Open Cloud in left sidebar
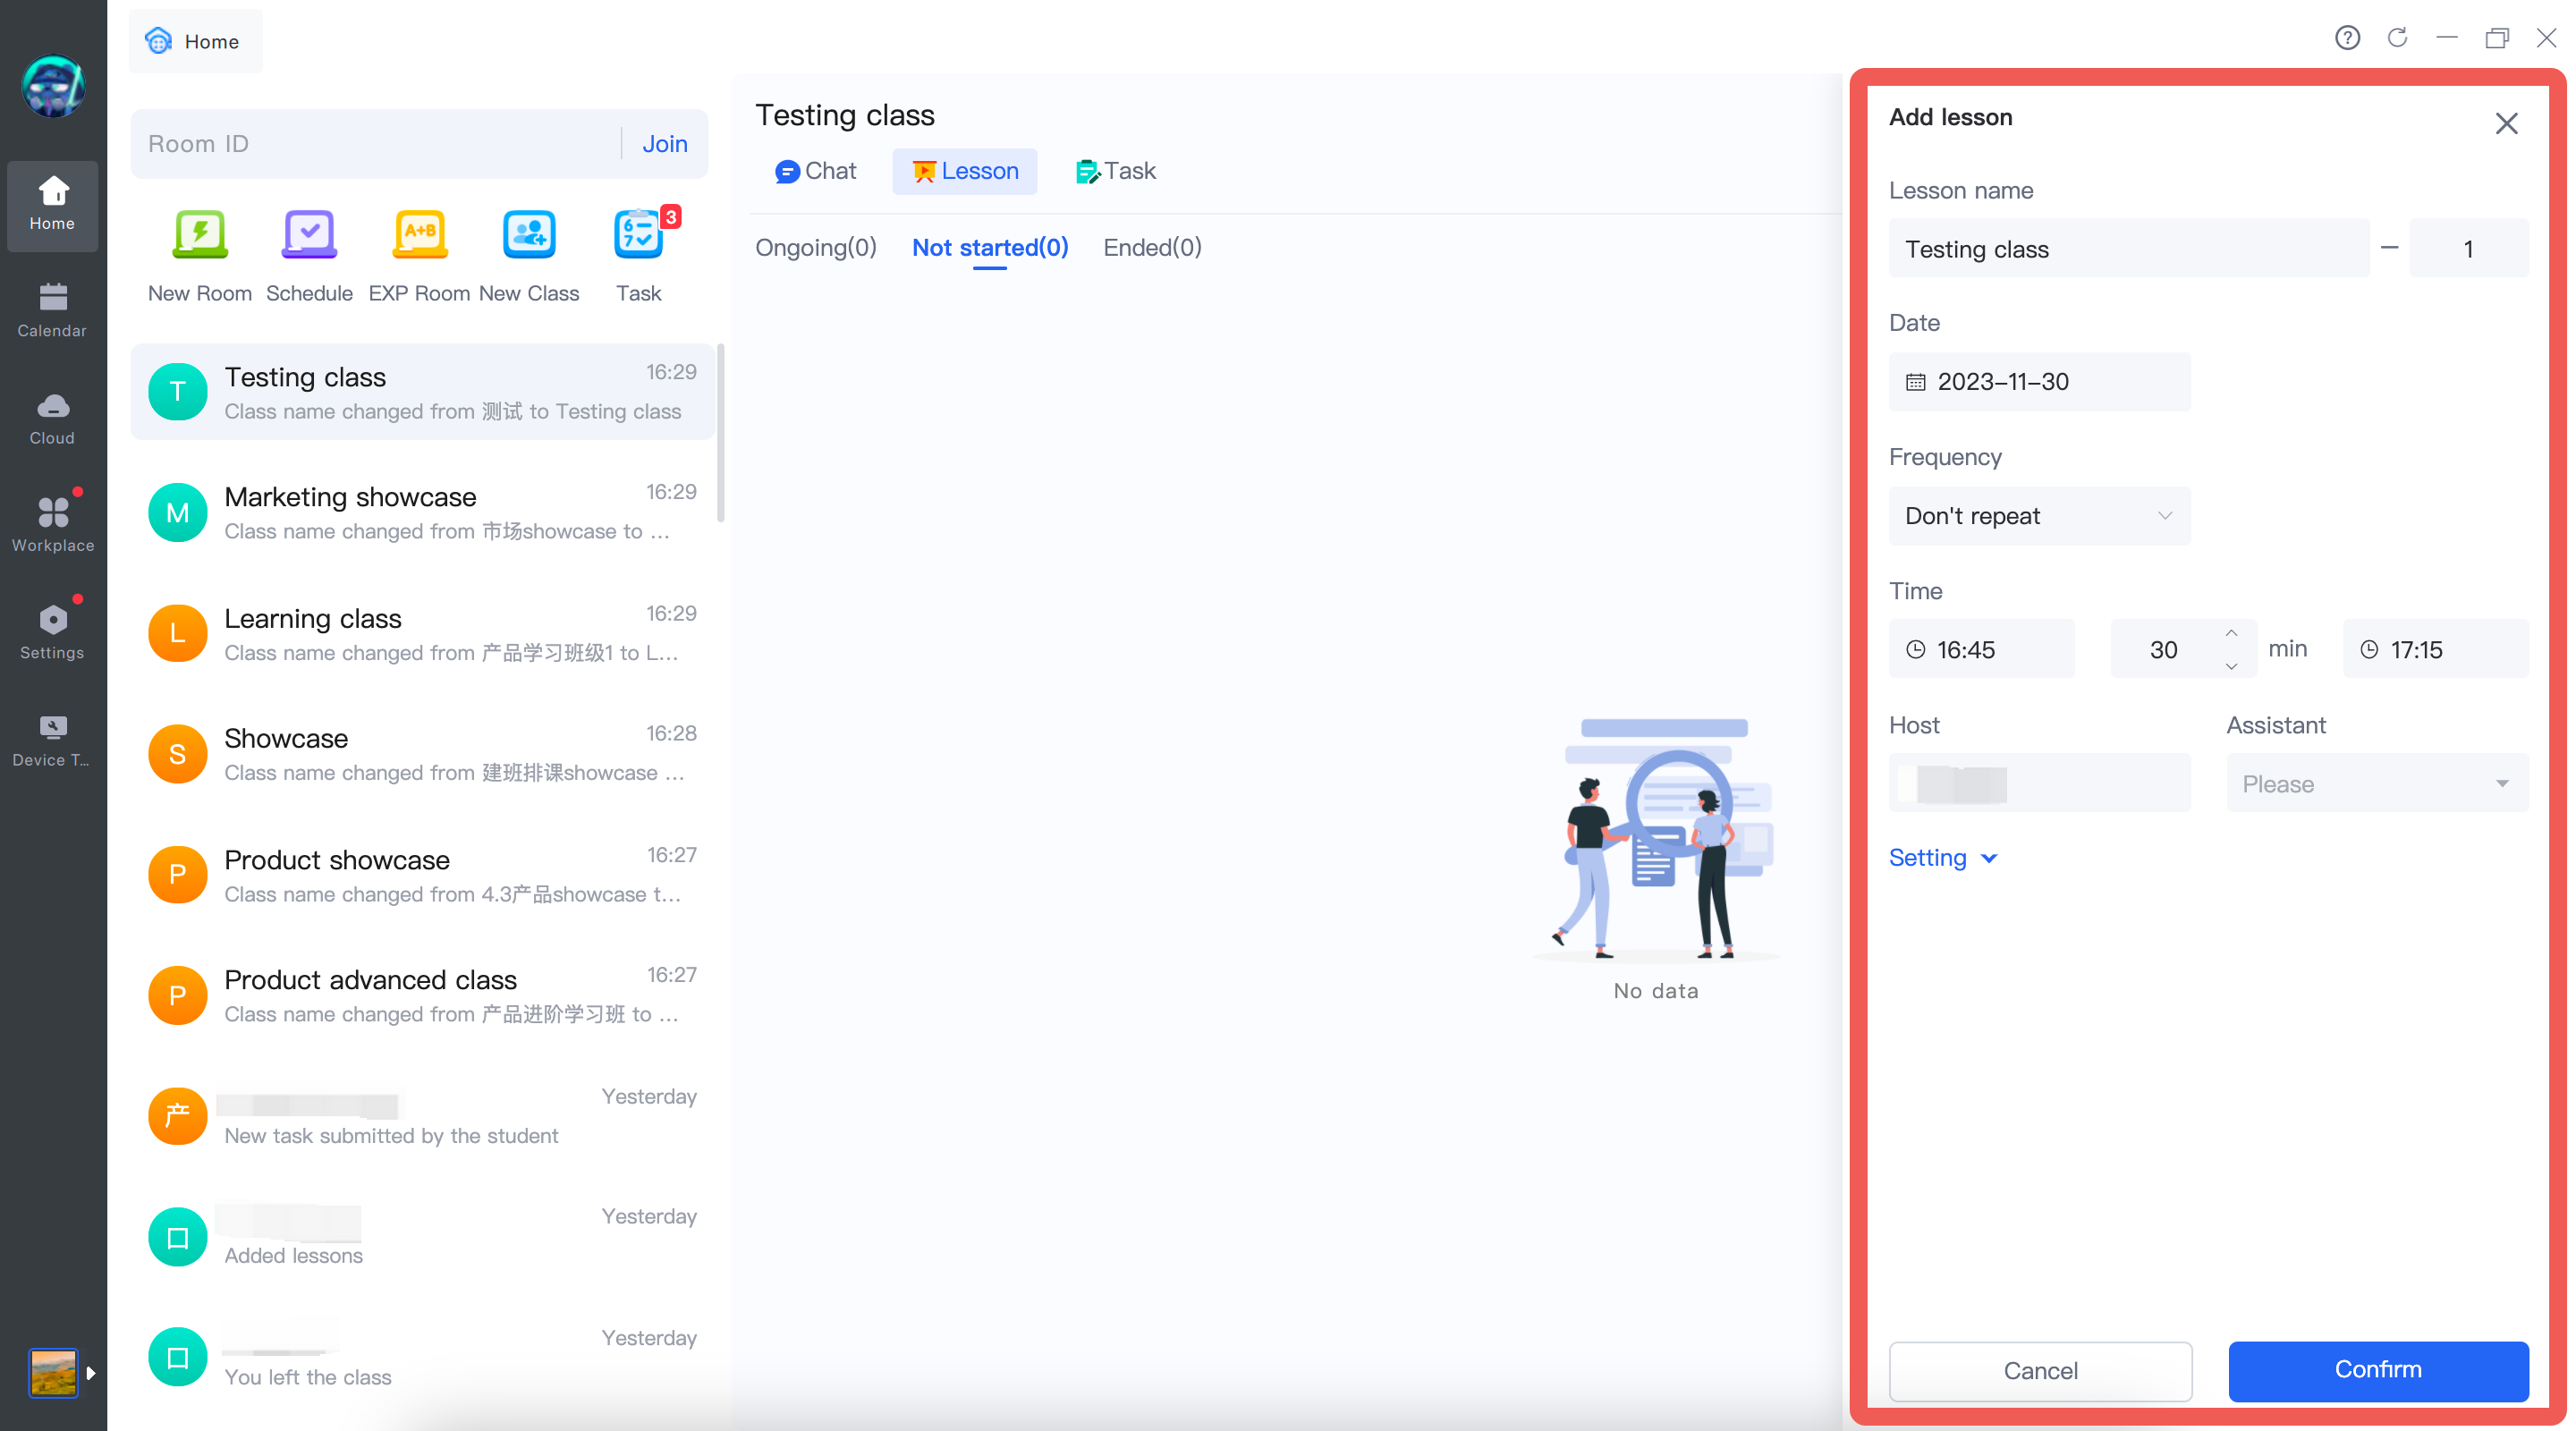This screenshot has width=2576, height=1431. [x=52, y=418]
